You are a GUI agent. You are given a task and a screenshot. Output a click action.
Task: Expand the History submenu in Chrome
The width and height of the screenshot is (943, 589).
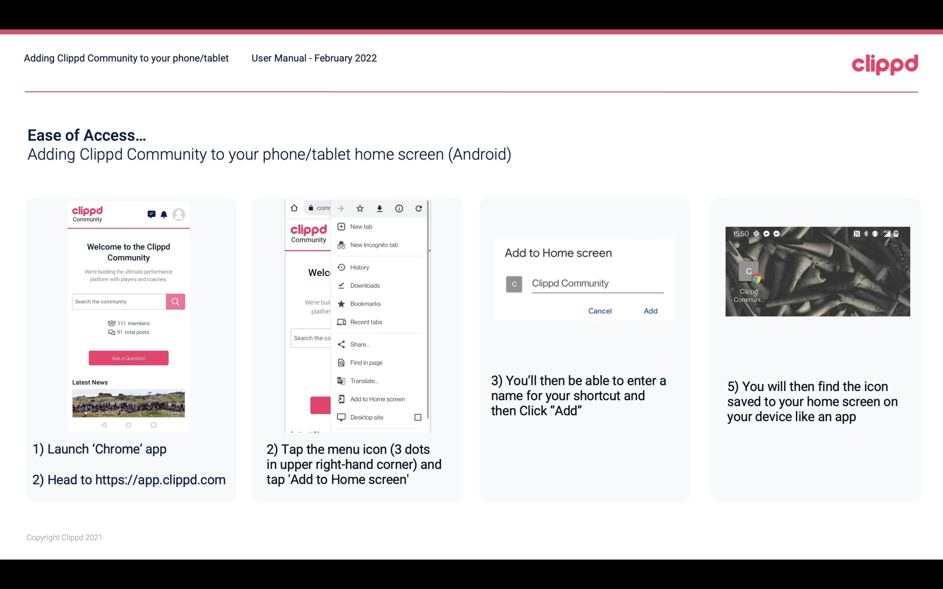tap(359, 267)
